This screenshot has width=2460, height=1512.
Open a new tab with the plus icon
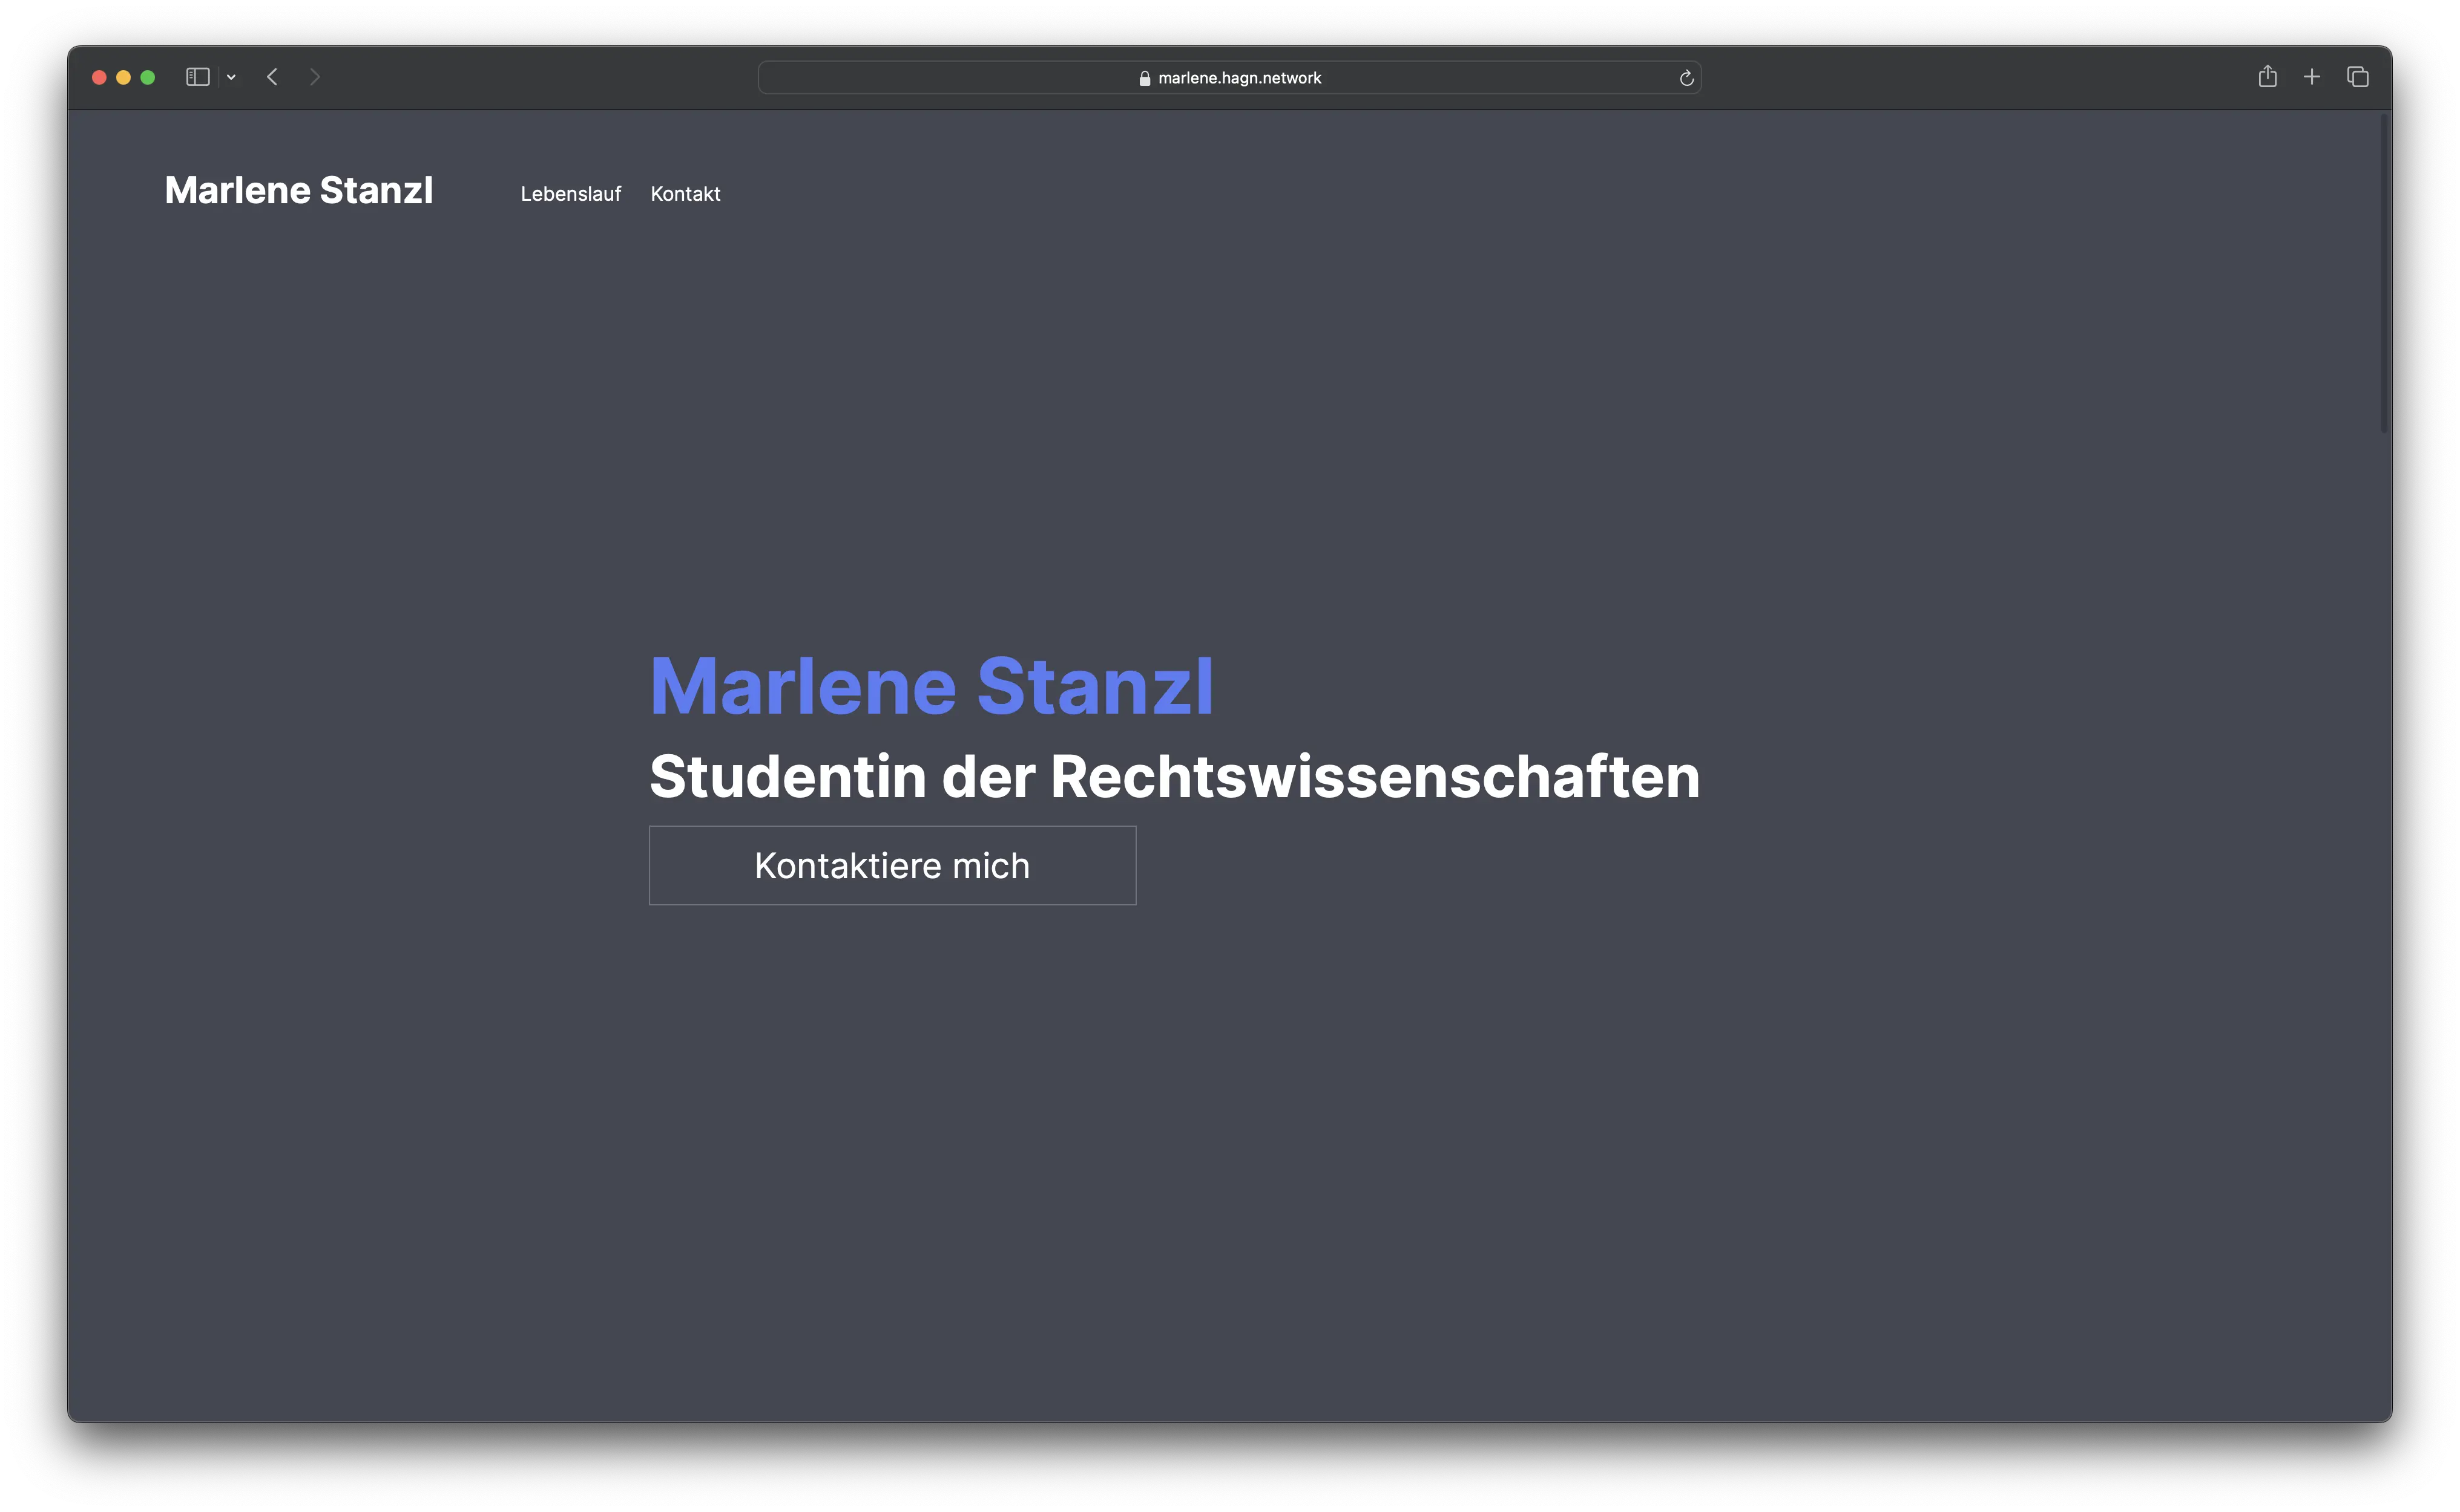pyautogui.click(x=2312, y=77)
